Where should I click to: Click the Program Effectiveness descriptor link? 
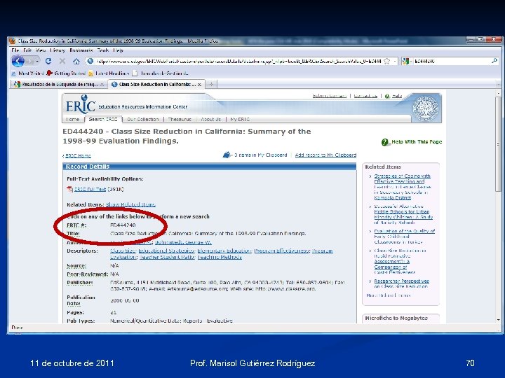pyautogui.click(x=282, y=251)
